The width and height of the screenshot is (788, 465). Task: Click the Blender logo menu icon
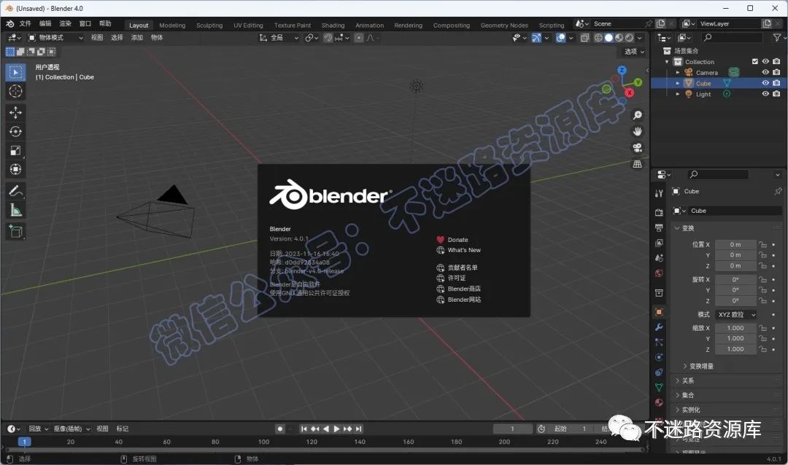tap(10, 23)
